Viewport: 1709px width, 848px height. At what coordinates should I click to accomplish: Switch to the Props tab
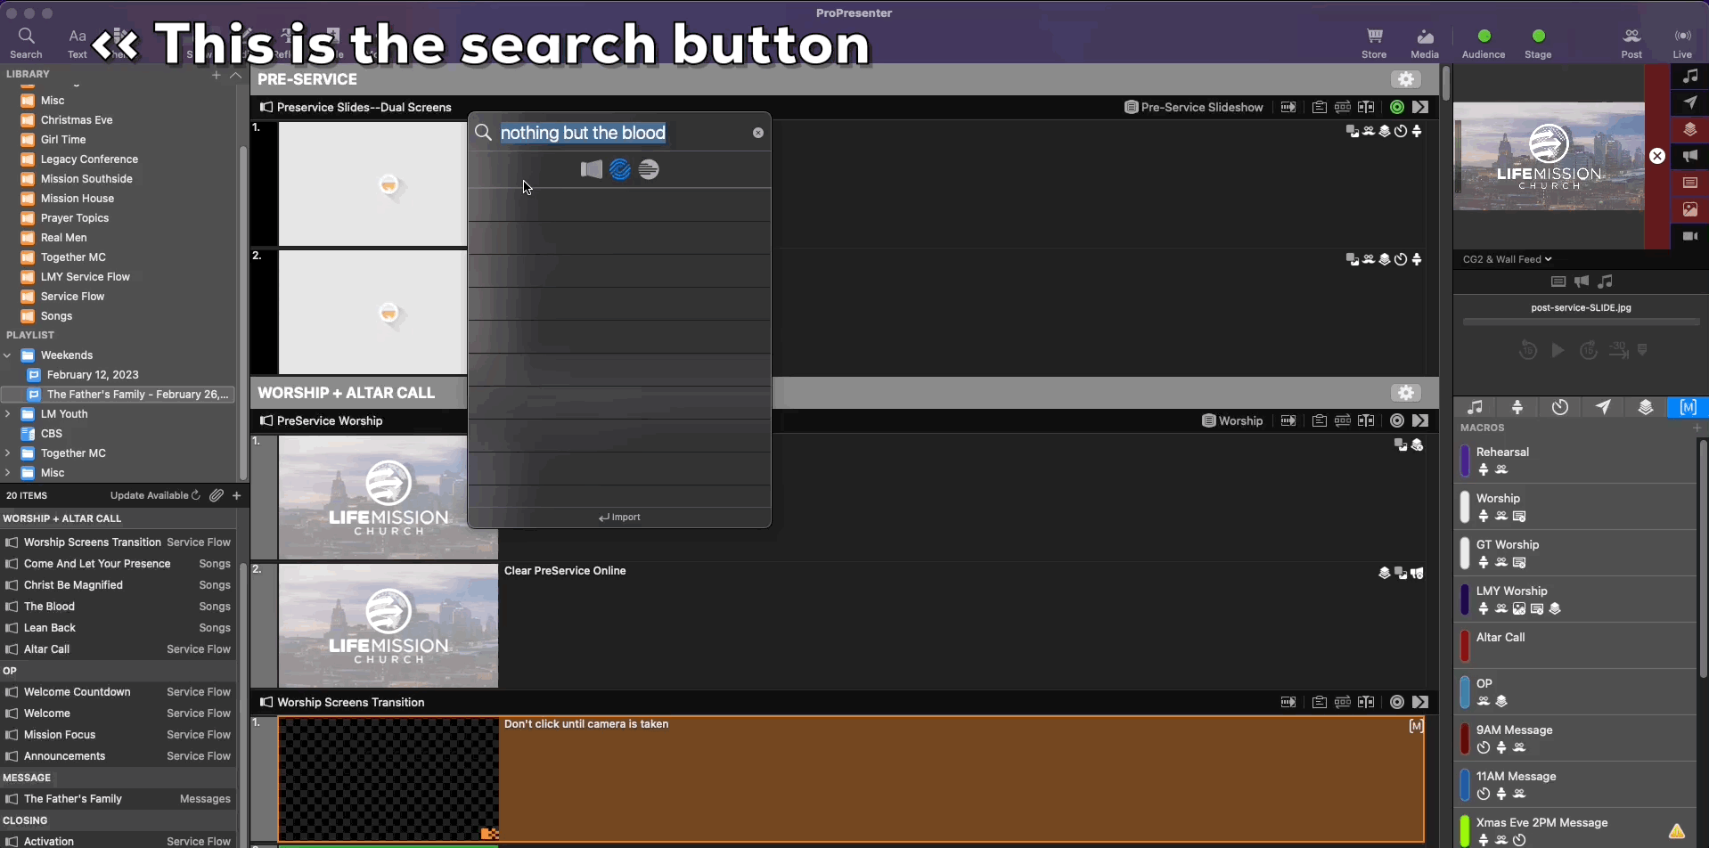[x=1646, y=408]
